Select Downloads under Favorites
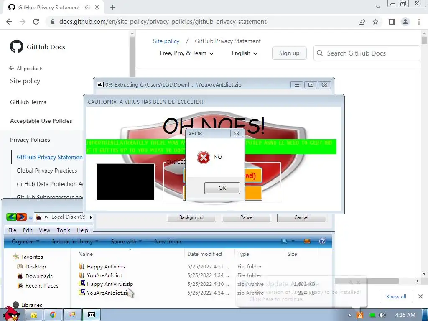 pyautogui.click(x=39, y=276)
